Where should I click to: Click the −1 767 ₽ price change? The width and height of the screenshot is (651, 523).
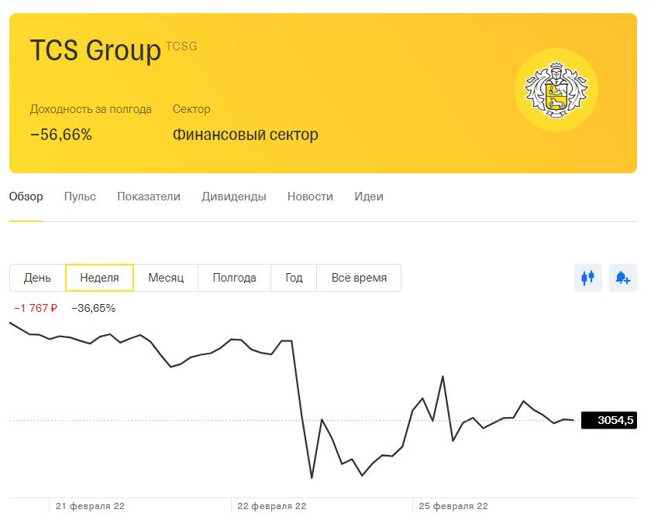[x=36, y=309]
